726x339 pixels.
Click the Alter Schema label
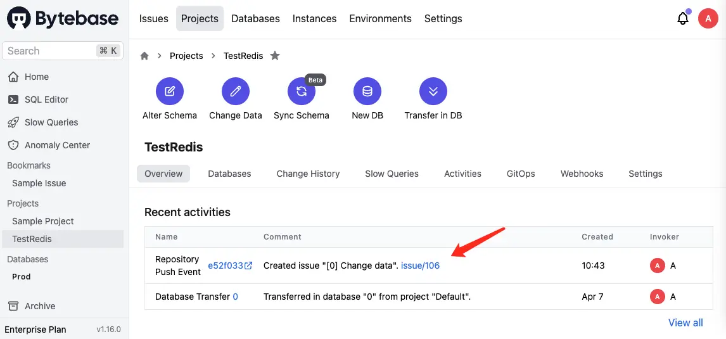pos(169,115)
